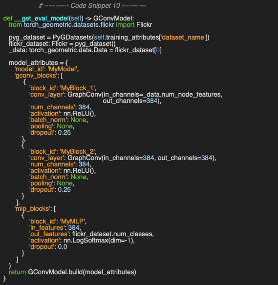This screenshot has width=278, height=285.
Task: Click the 'Code Snippet 10' comment line
Action: pyautogui.click(x=92, y=6)
